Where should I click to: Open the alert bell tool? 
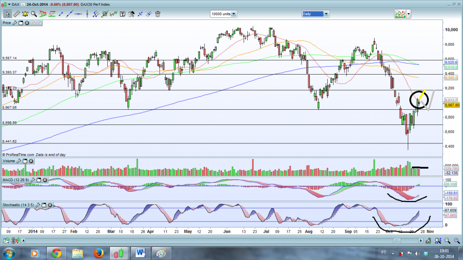(25, 14)
